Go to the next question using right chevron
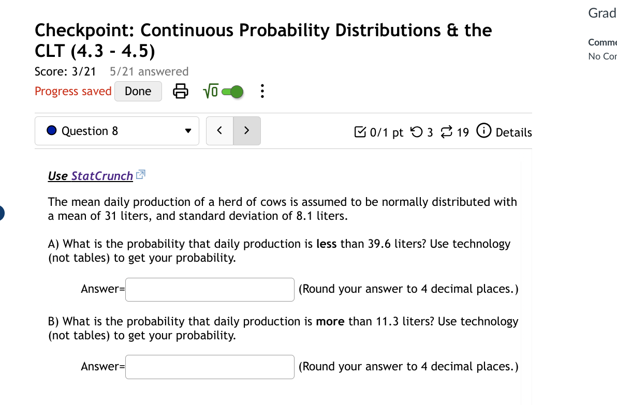 click(247, 130)
